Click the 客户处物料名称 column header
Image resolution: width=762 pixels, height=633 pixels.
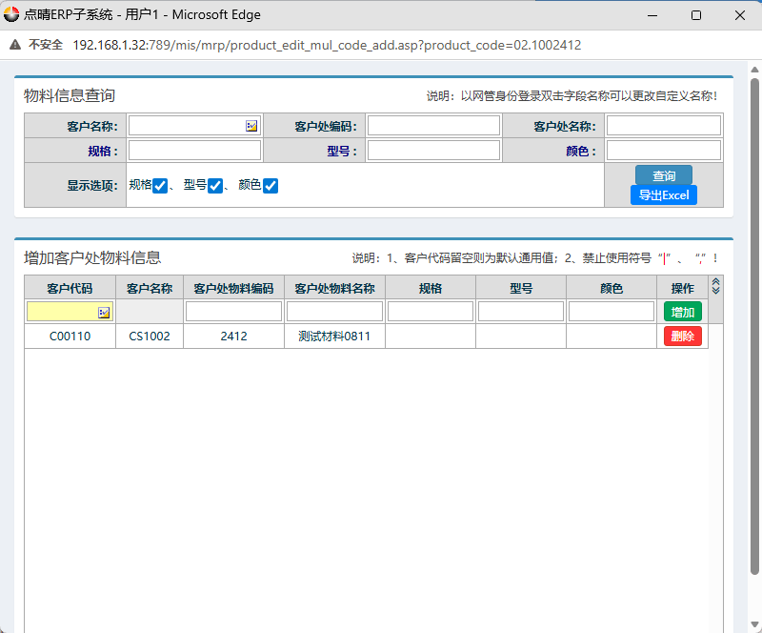335,288
